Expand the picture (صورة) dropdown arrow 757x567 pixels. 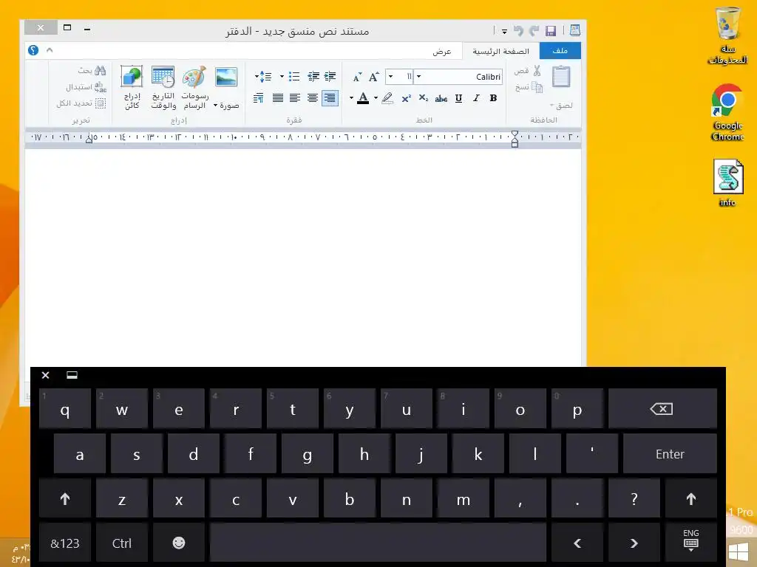[x=216, y=105]
